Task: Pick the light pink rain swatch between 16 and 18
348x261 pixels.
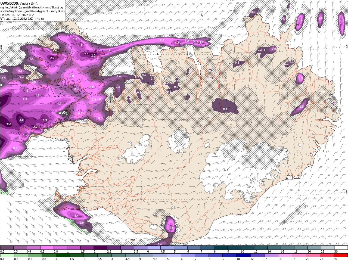Action: click(x=285, y=255)
